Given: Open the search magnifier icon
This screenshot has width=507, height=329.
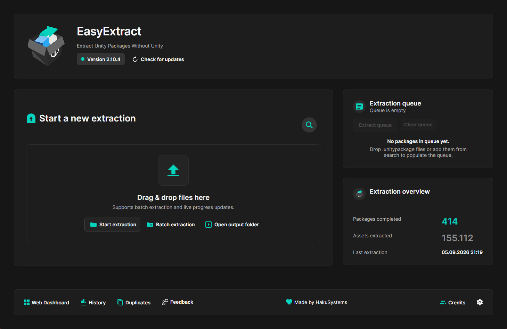Looking at the screenshot, I should 309,125.
